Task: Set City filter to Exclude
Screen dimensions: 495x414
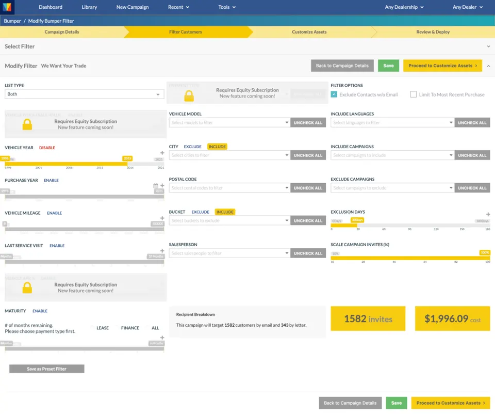Action: (x=192, y=147)
